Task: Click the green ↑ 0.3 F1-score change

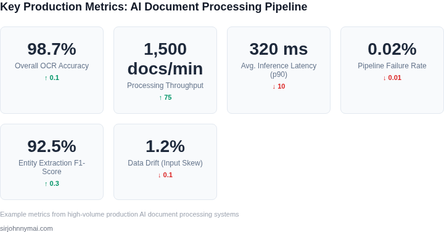Action: pyautogui.click(x=52, y=183)
